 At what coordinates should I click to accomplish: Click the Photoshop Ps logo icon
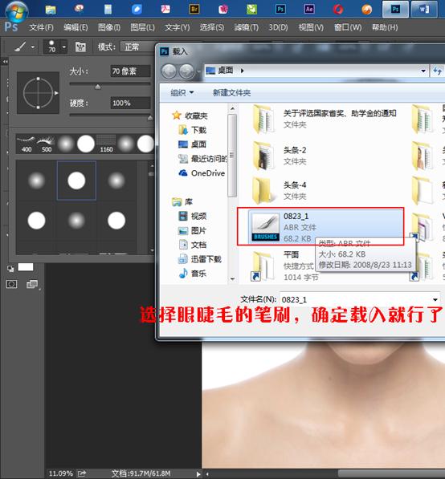11,27
